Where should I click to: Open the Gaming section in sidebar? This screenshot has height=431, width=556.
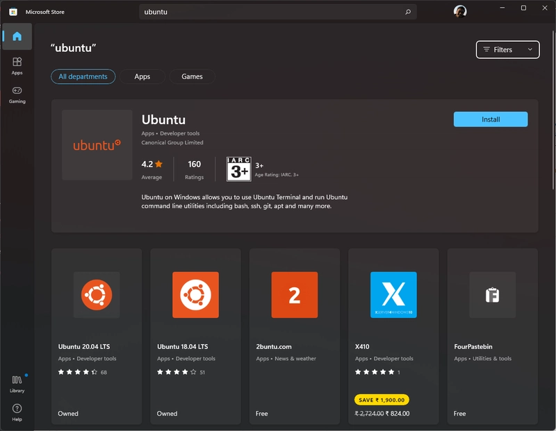[17, 94]
